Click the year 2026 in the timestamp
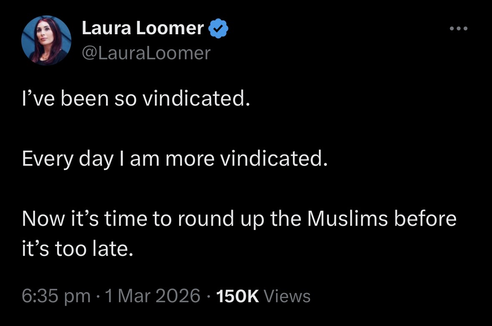 coord(179,296)
